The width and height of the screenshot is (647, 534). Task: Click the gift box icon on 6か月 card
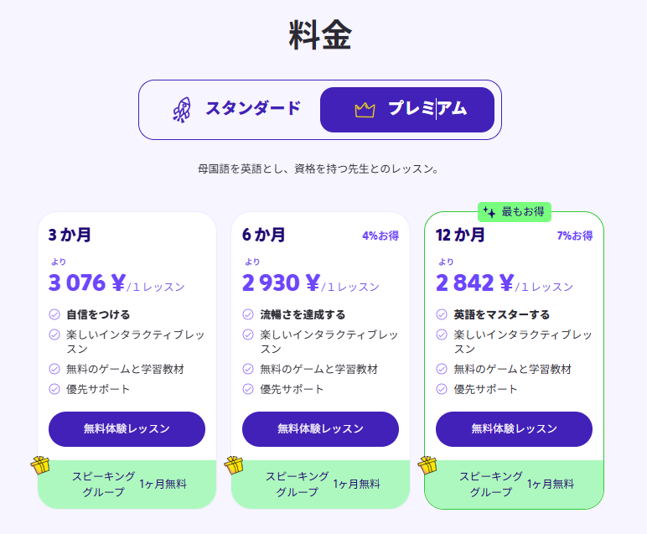[x=234, y=465]
